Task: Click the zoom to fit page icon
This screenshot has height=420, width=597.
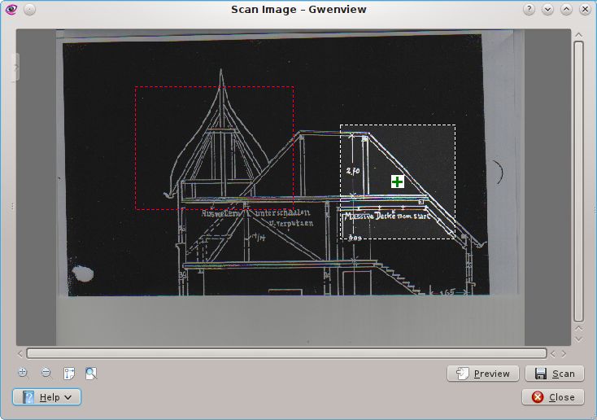Action: [91, 373]
